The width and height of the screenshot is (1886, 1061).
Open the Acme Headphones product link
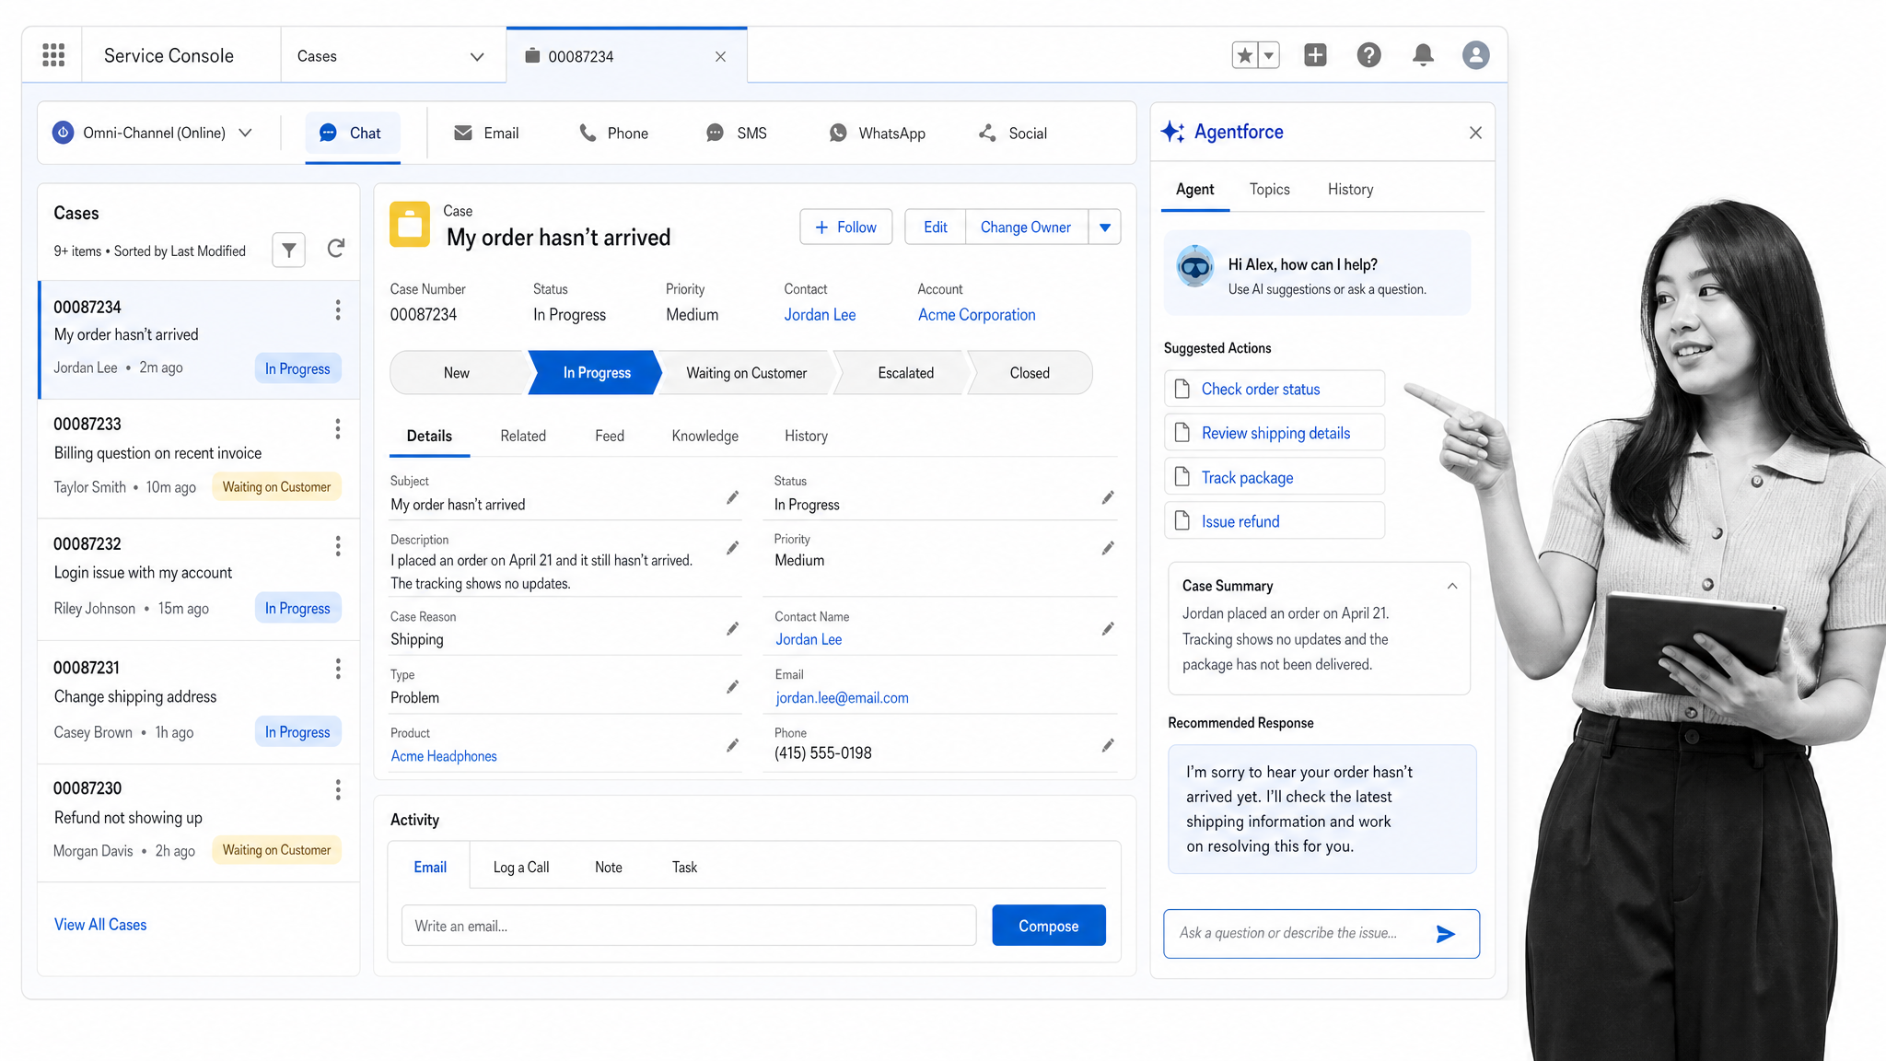[444, 756]
